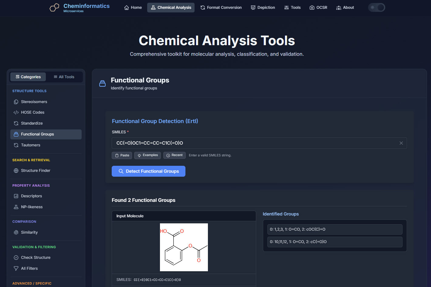Select the Similarity comparison tool
Screen dimensions: 431x287
pos(29,232)
